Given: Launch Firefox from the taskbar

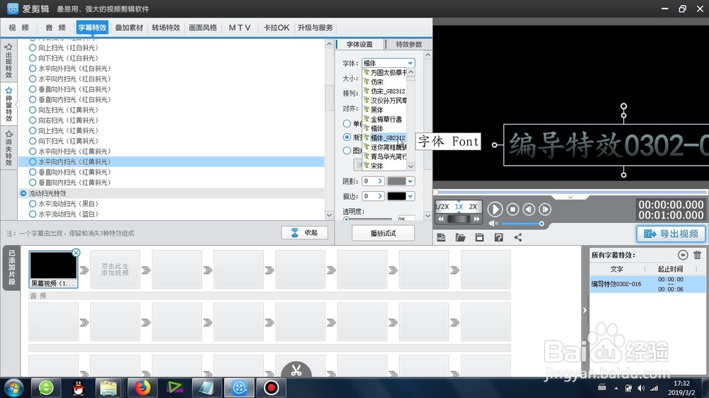Looking at the screenshot, I should point(143,387).
